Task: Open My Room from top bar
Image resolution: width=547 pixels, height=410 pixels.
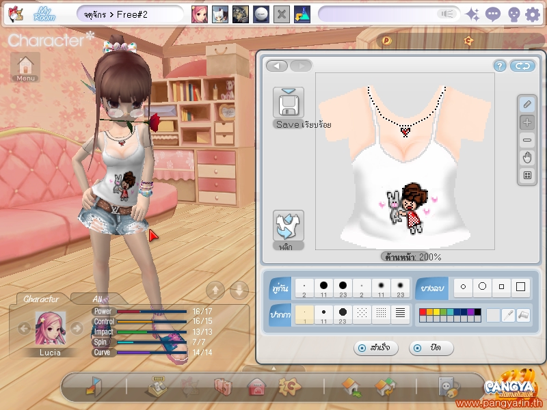Action: pyautogui.click(x=44, y=14)
